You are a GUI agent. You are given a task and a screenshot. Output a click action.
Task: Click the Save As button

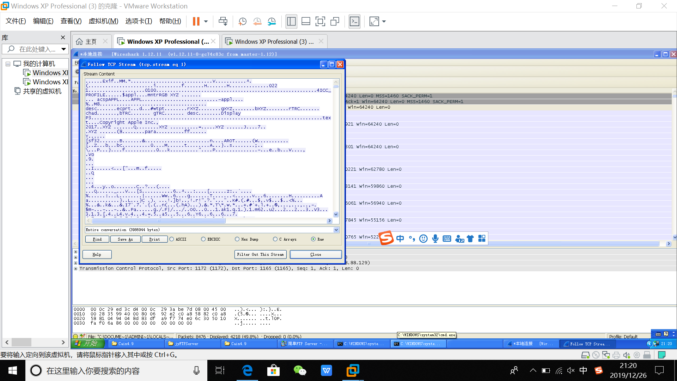coord(125,239)
